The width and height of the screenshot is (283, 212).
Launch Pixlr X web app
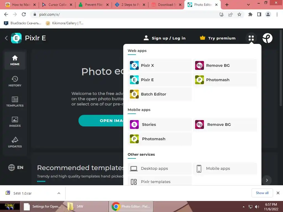coord(159,65)
